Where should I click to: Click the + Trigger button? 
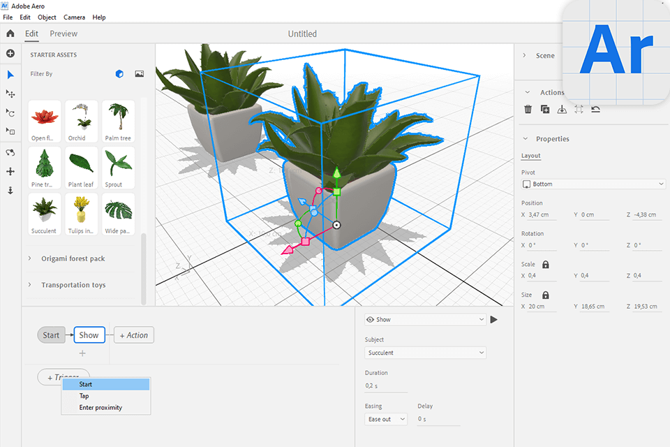(64, 376)
